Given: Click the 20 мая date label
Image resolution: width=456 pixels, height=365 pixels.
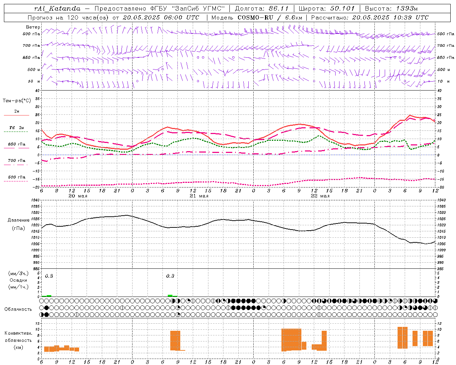Looking at the screenshot, I should click(x=78, y=196).
